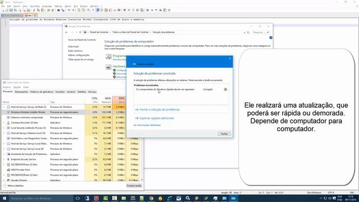Image resolution: width=359 pixels, height=202 pixels.
Task: Switch to Serviços tab in Task Manager
Action: tap(92, 92)
